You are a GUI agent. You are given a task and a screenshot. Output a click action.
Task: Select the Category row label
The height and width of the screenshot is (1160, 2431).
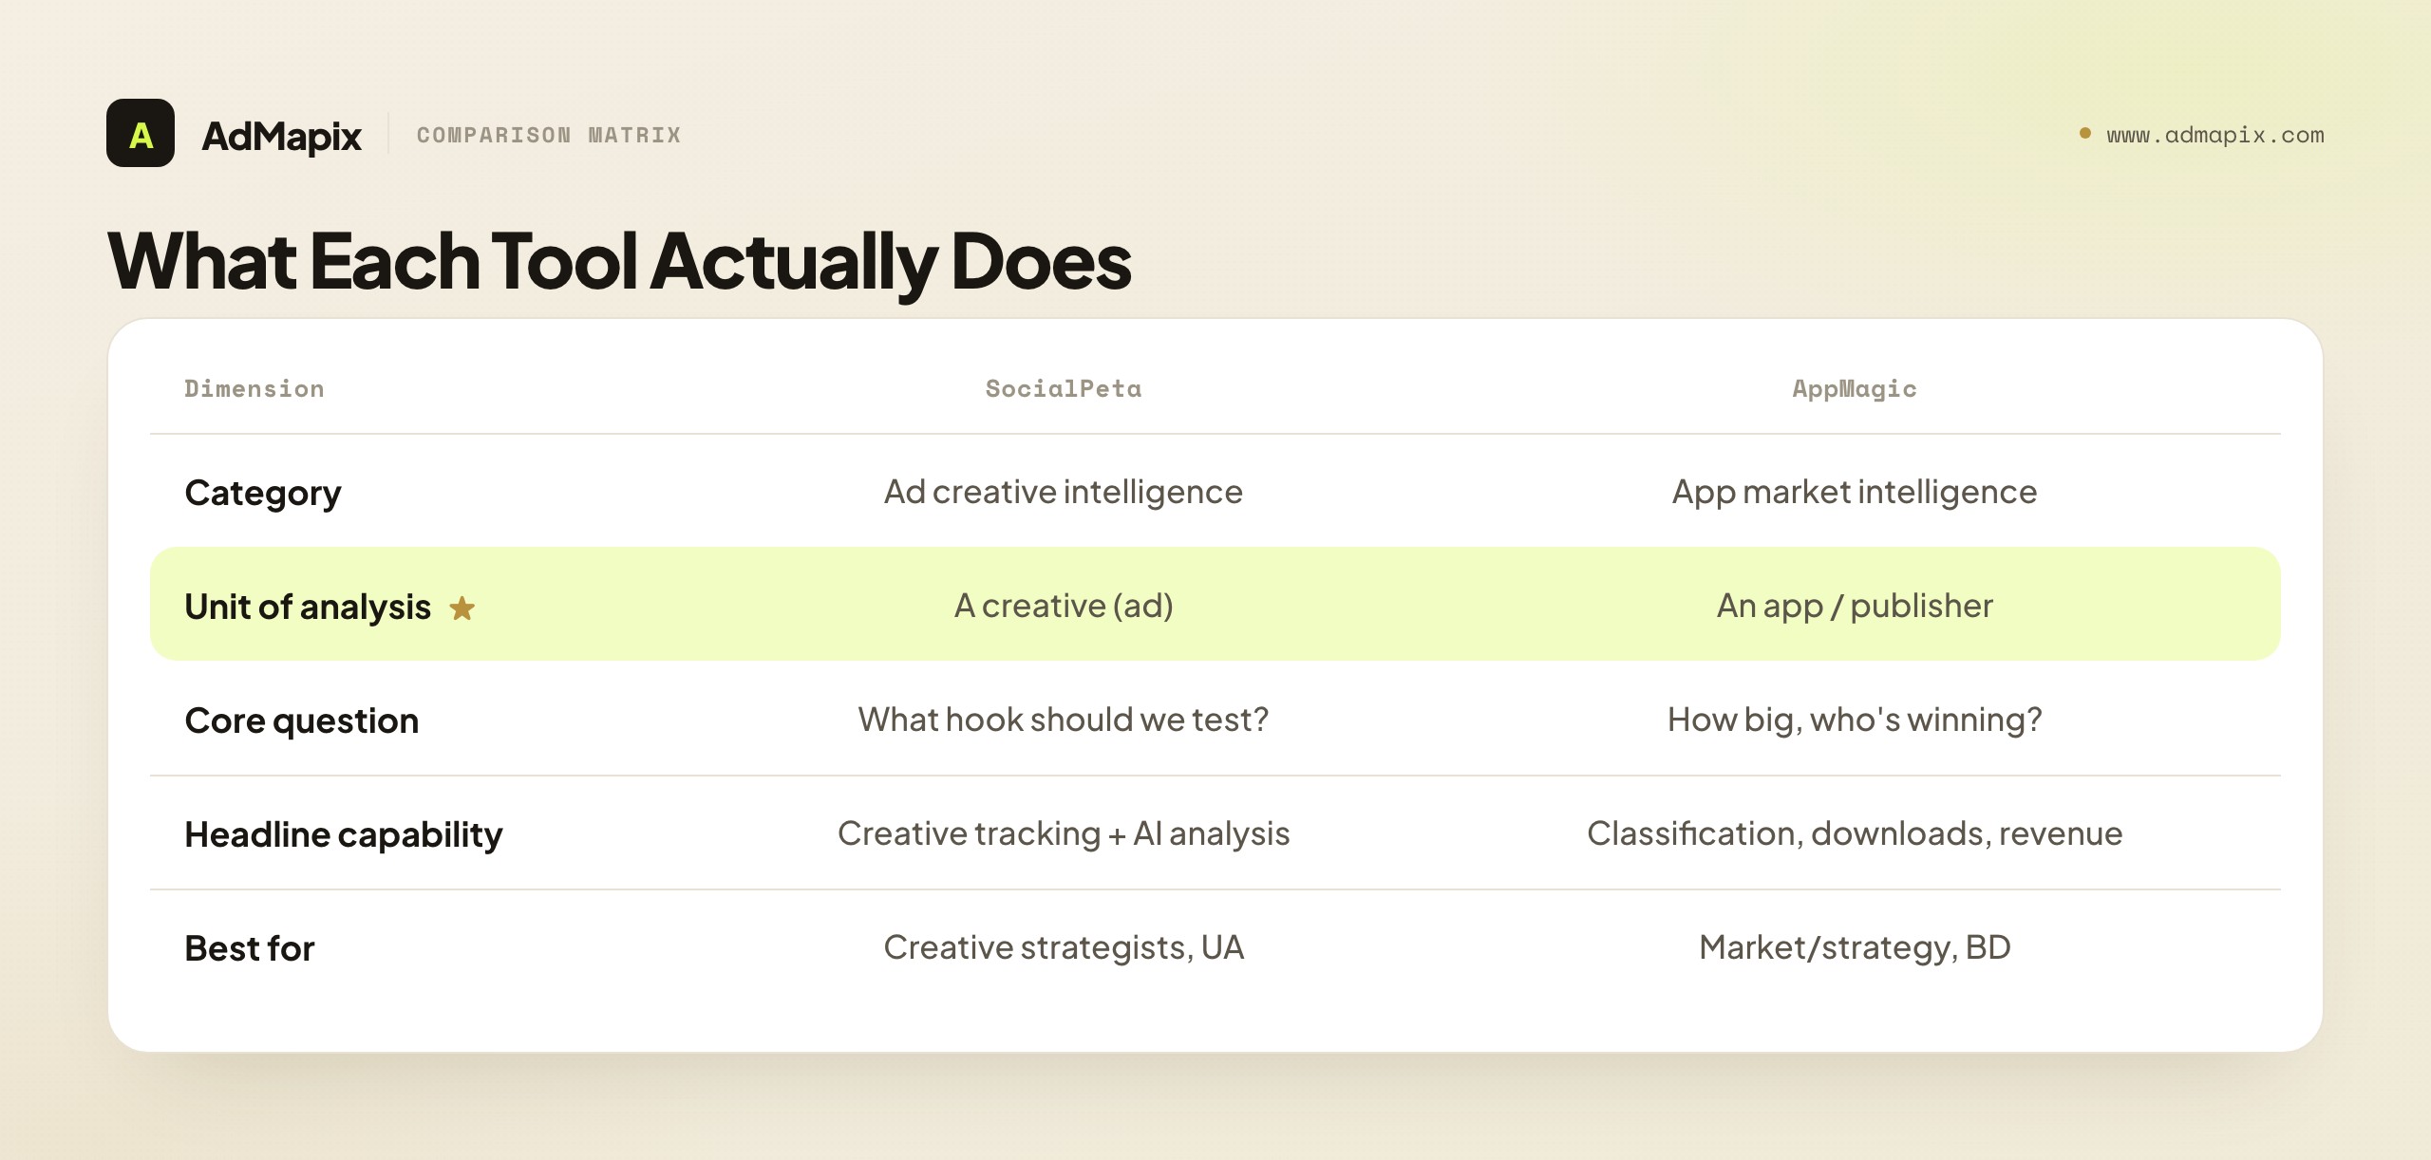tap(263, 493)
